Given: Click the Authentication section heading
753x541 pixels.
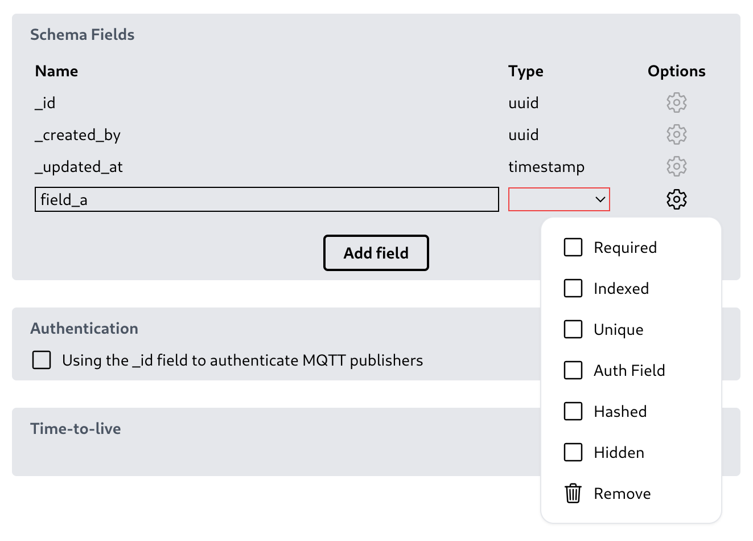Looking at the screenshot, I should 84,329.
